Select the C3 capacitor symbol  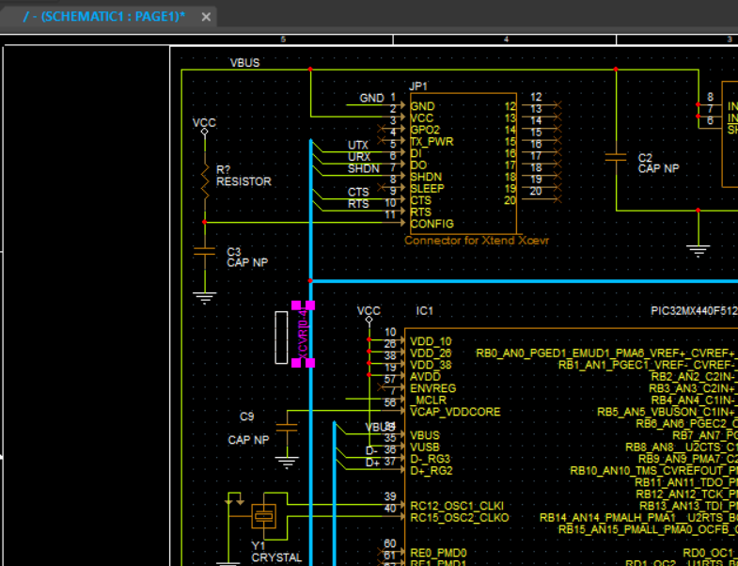tap(205, 252)
